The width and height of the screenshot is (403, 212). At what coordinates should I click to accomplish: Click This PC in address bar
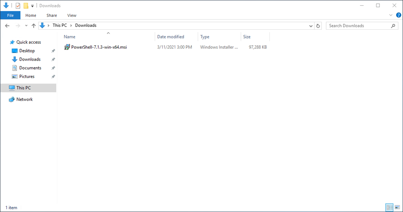click(60, 26)
